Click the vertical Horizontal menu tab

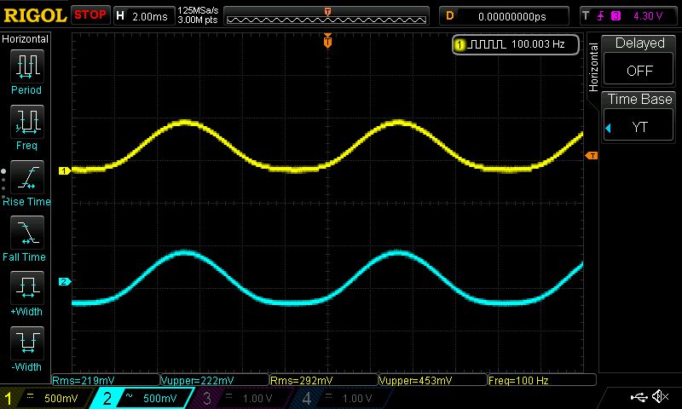[593, 67]
